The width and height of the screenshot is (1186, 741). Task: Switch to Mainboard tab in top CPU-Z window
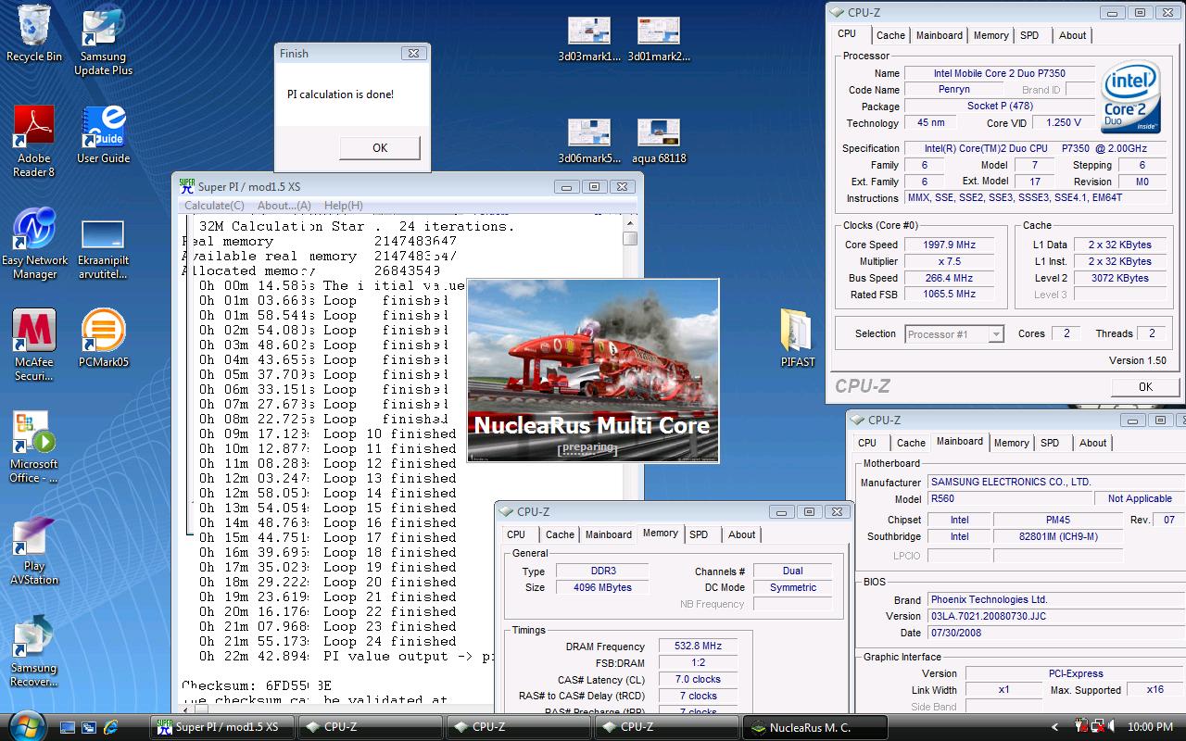(x=940, y=35)
